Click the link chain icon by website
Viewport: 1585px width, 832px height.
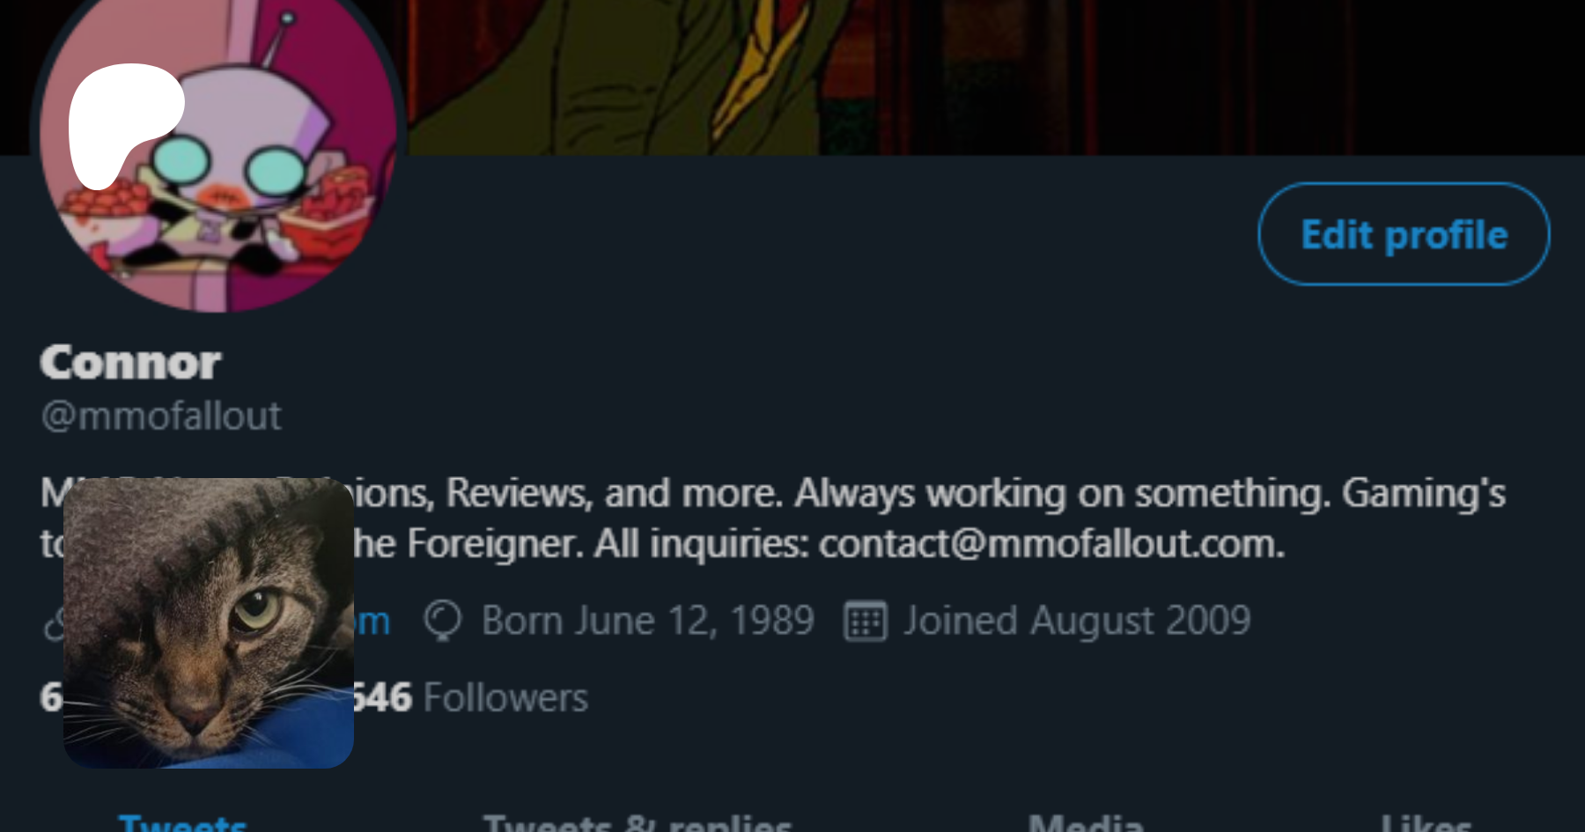click(x=53, y=623)
